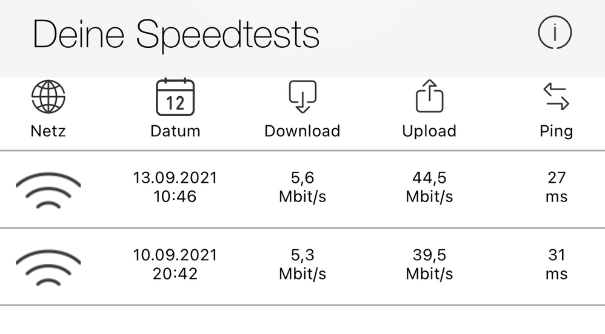The height and width of the screenshot is (334, 605).
Task: Open the 10.09.2021 20:42 speedtest entry
Action: pos(175,264)
